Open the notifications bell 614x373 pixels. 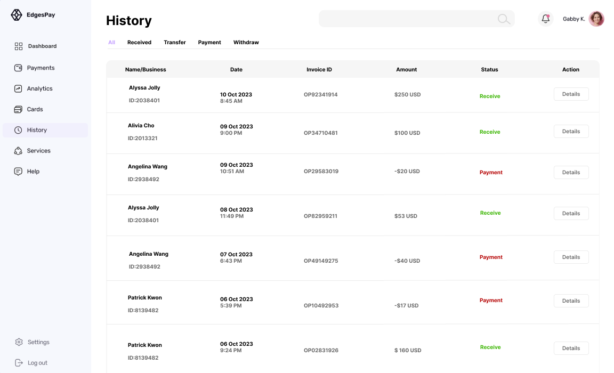[x=545, y=19]
